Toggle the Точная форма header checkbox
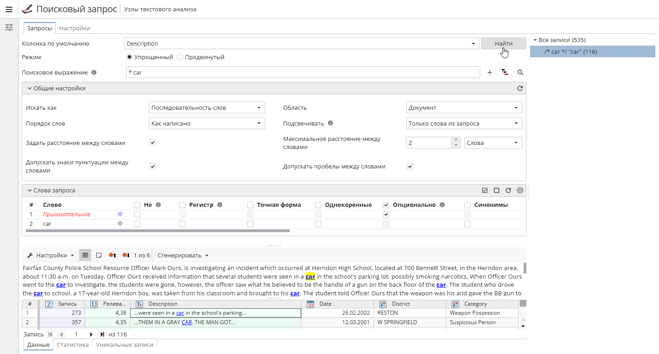Viewport: 659px width, 354px height. [250, 205]
